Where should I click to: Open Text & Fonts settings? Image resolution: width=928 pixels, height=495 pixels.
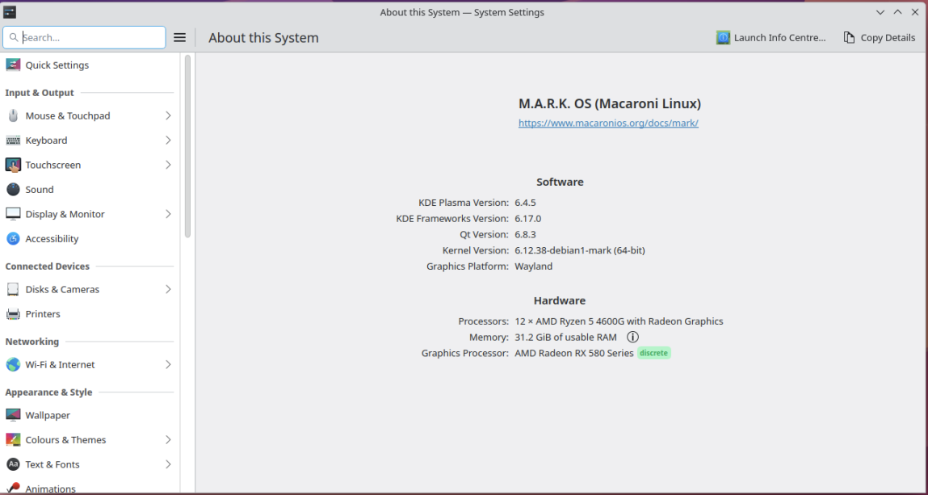52,465
